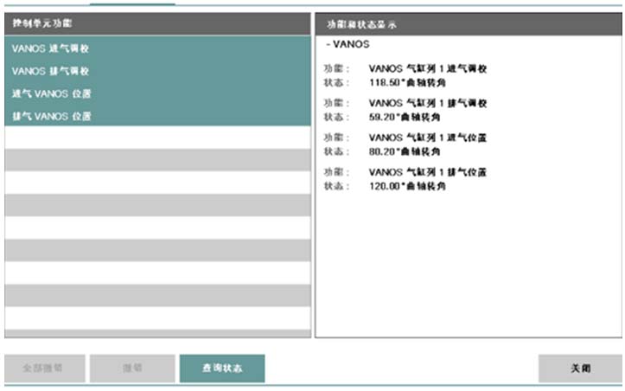
Task: Choose the "进气 VANOS 位置" list entry
Action: [x=52, y=93]
